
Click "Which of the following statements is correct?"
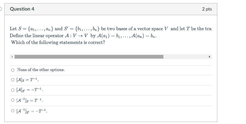point(58,42)
